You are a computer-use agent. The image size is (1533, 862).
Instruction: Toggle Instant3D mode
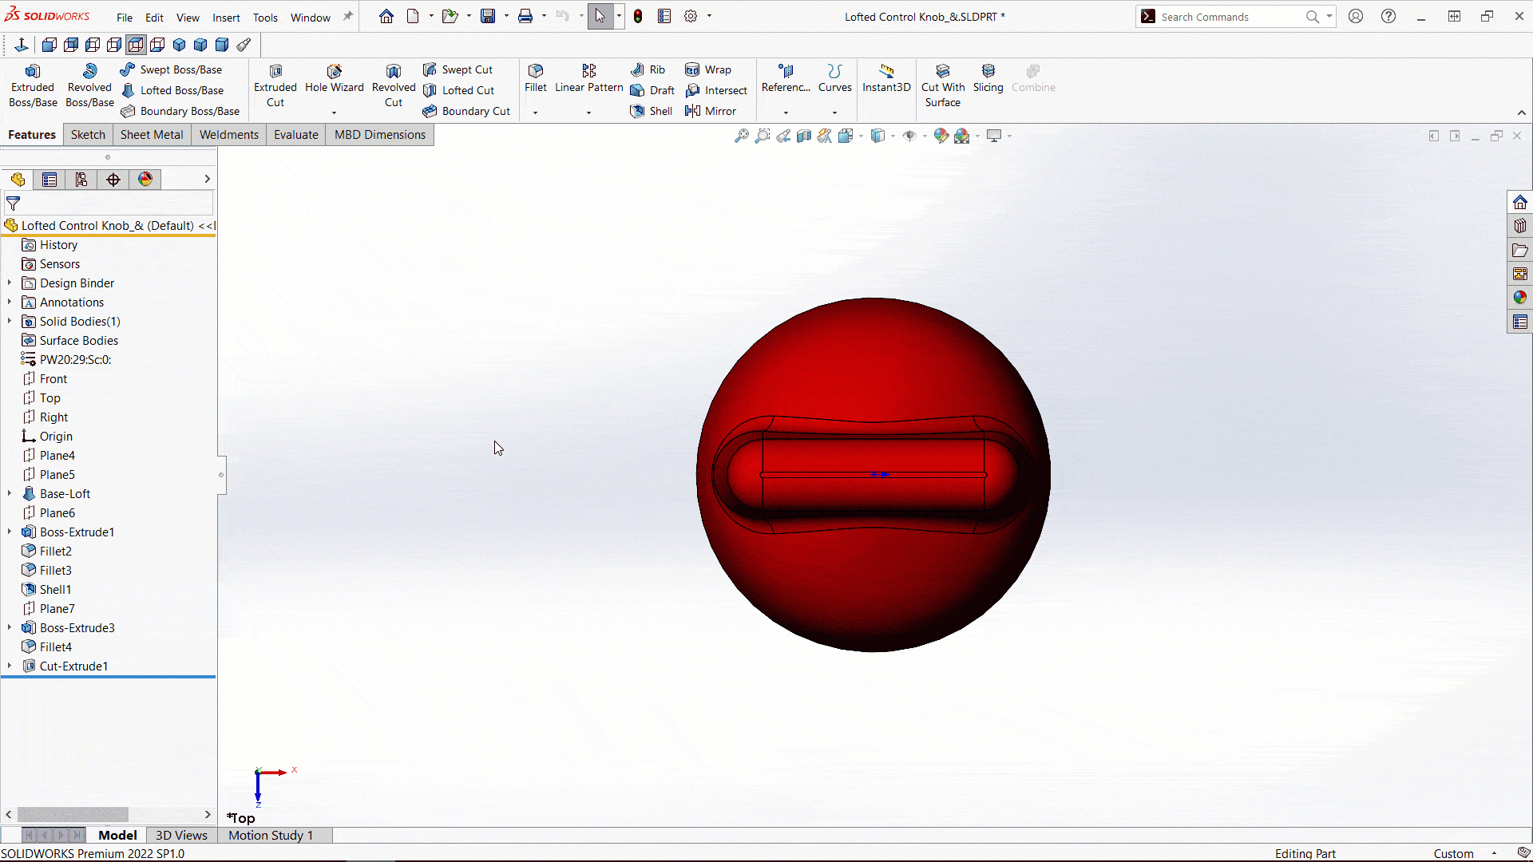(x=886, y=79)
